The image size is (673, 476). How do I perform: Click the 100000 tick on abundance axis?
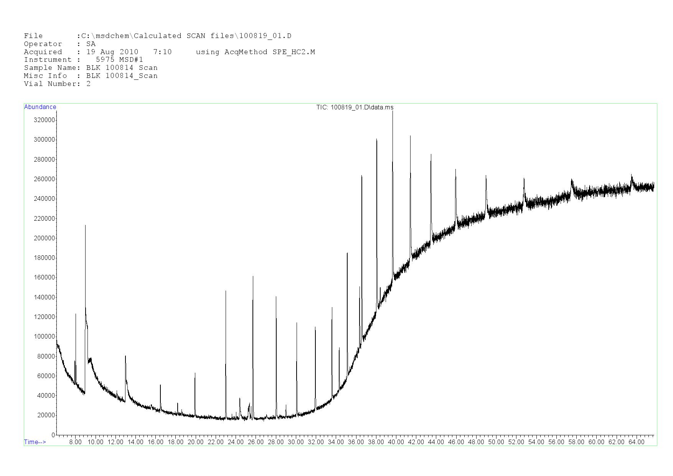44,337
